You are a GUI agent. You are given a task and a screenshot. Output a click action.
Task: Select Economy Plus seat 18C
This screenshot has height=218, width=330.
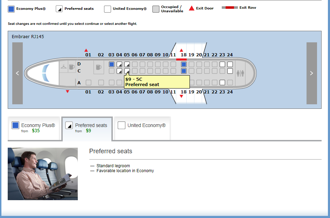(184, 71)
